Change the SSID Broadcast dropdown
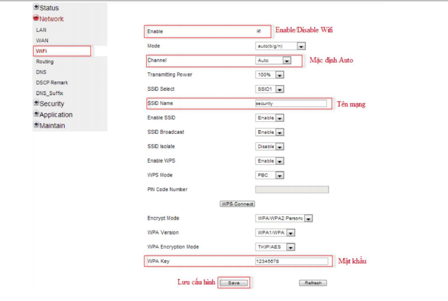Image resolution: width=448 pixels, height=301 pixels. (x=279, y=132)
